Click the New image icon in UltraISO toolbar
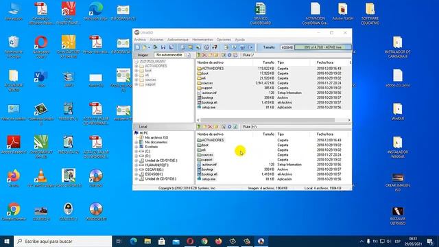This screenshot has width=439, height=247. (137, 47)
